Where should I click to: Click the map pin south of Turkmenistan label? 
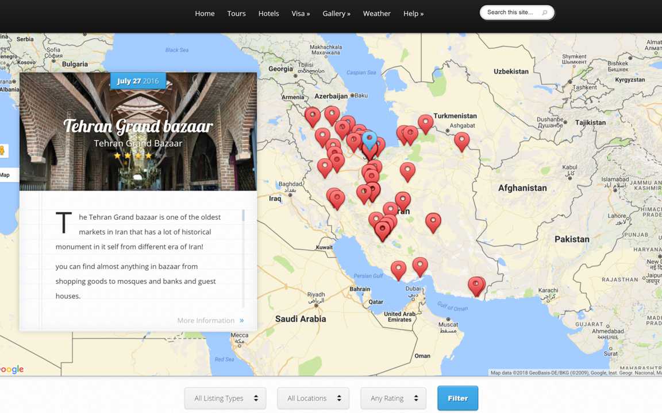425,123
